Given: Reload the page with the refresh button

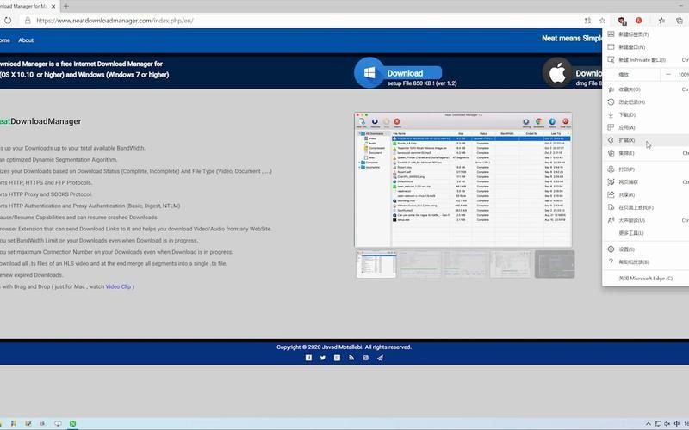Looking at the screenshot, I should click(x=8, y=20).
